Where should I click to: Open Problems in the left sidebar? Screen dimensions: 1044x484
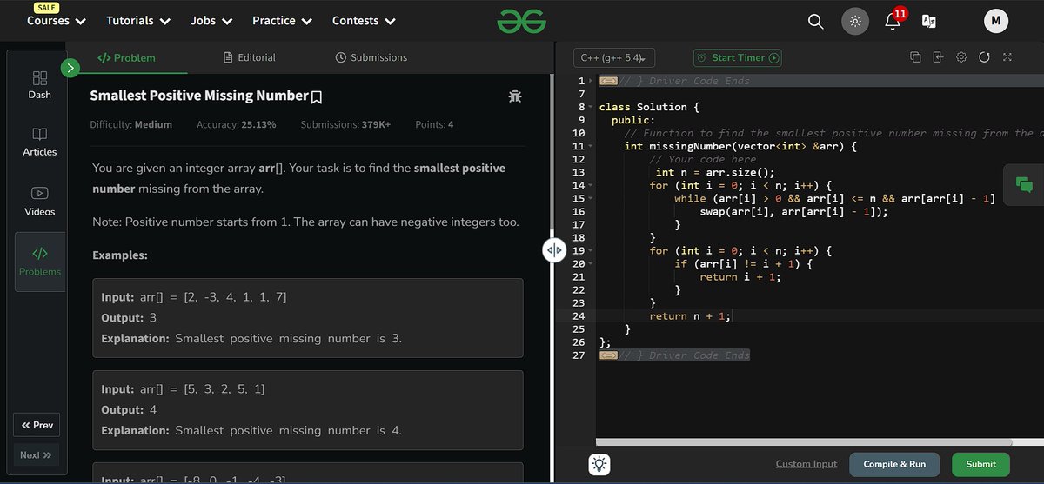pos(39,262)
